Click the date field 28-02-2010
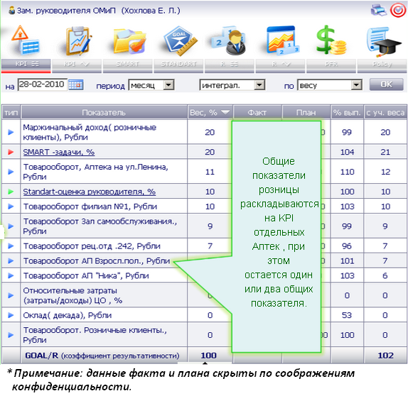 click(42, 84)
